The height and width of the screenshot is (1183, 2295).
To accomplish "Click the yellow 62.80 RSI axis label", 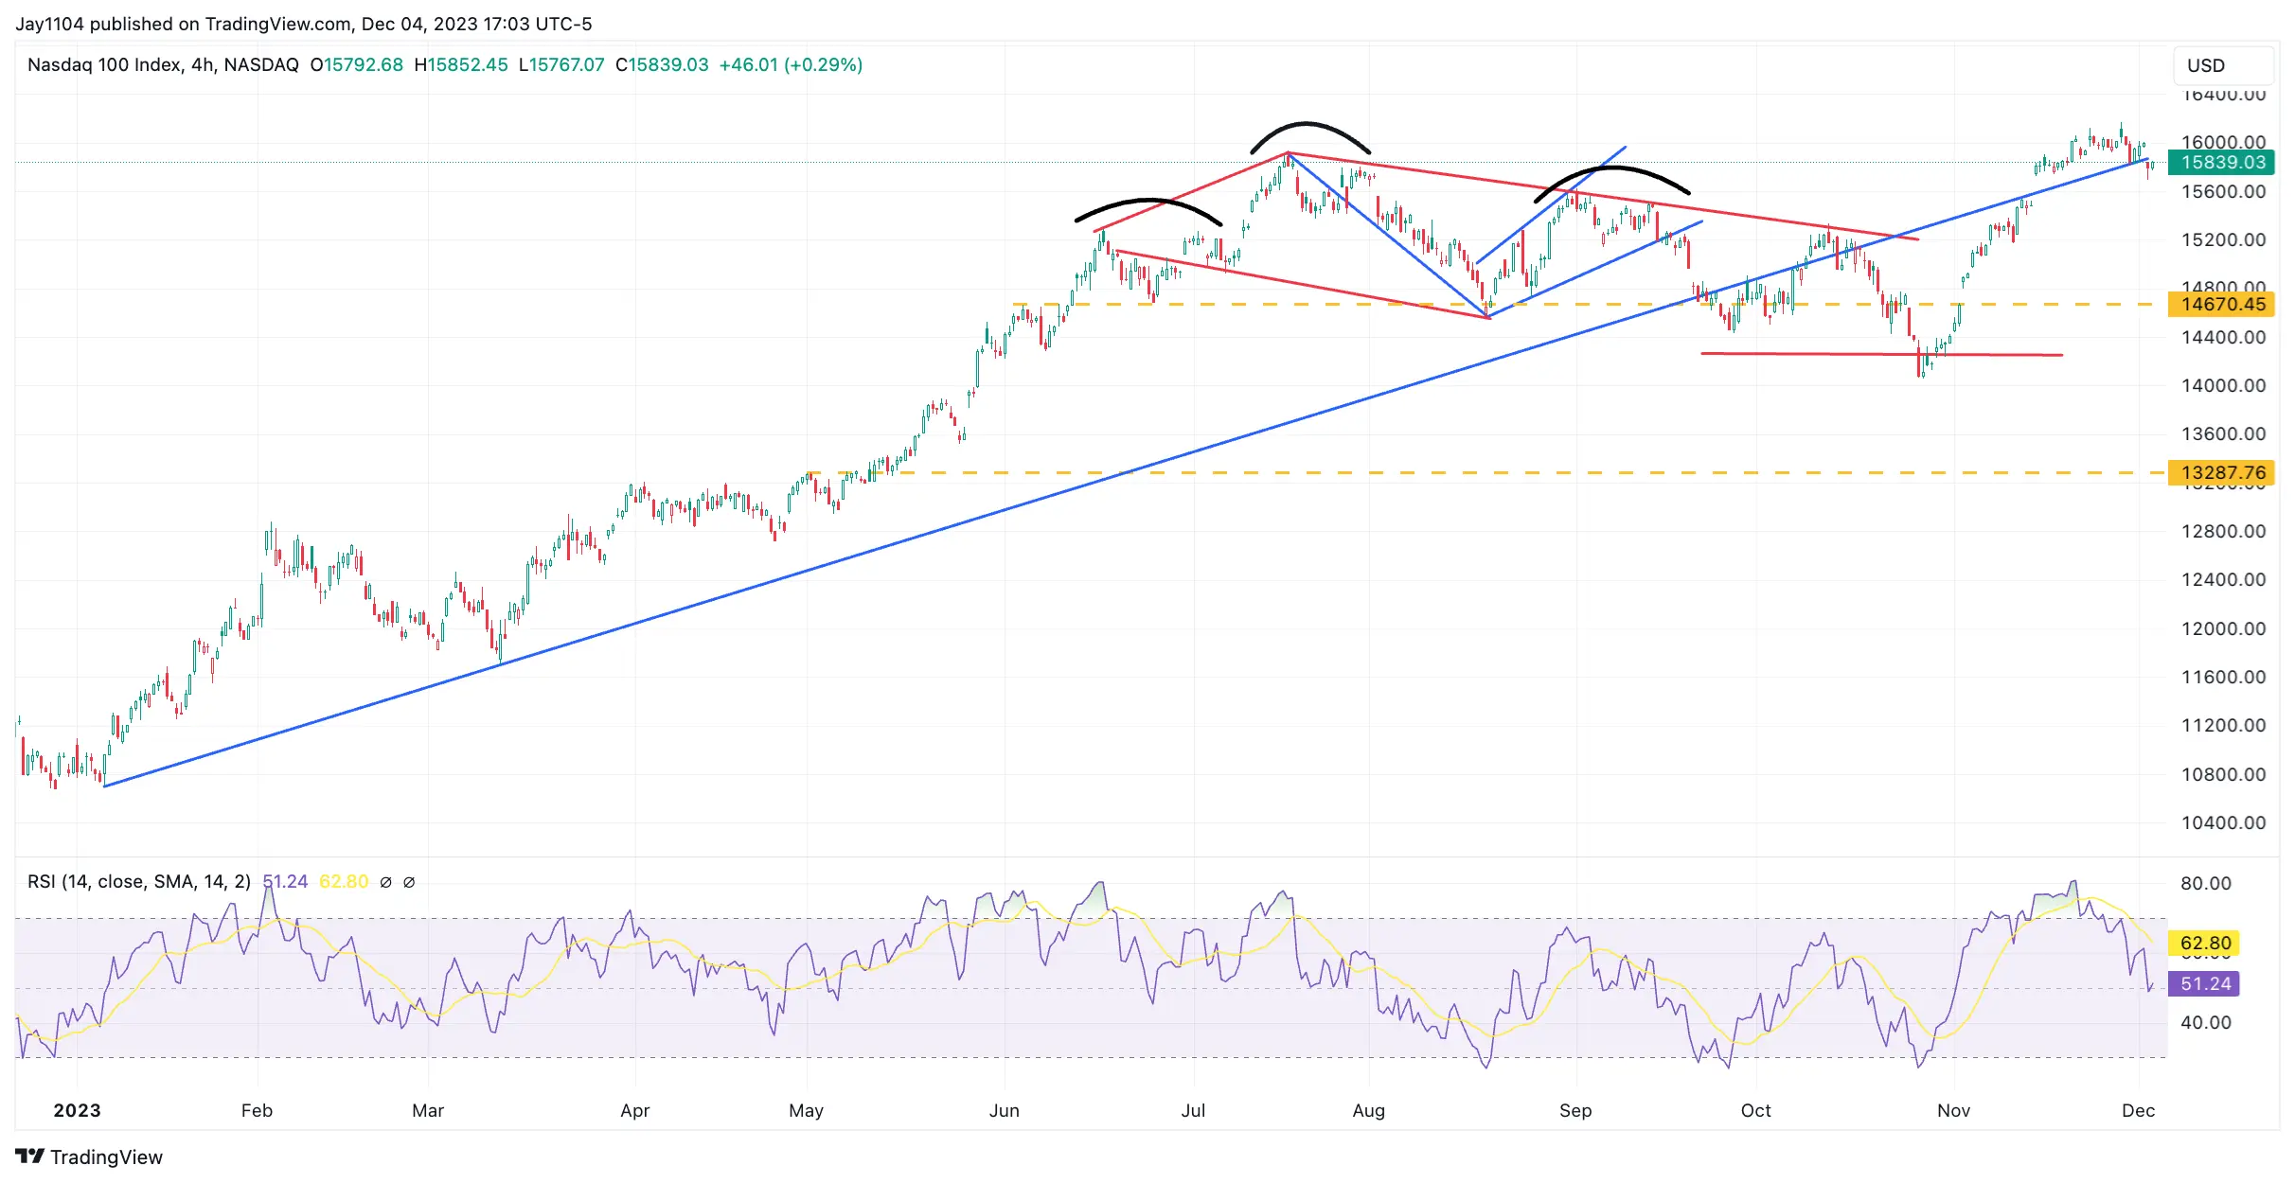I will point(2204,943).
